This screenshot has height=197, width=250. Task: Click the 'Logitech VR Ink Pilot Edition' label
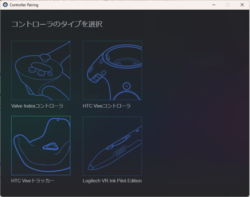pyautogui.click(x=112, y=181)
